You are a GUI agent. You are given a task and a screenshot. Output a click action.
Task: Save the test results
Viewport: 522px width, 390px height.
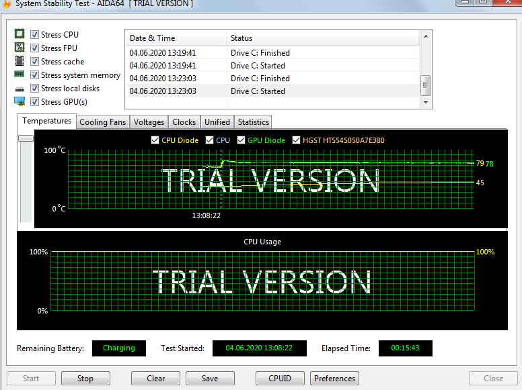(210, 379)
